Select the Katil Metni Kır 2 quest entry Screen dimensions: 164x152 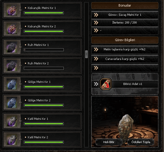[x=42, y=139]
